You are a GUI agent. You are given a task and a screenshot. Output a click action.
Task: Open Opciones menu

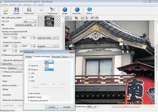click(27, 5)
